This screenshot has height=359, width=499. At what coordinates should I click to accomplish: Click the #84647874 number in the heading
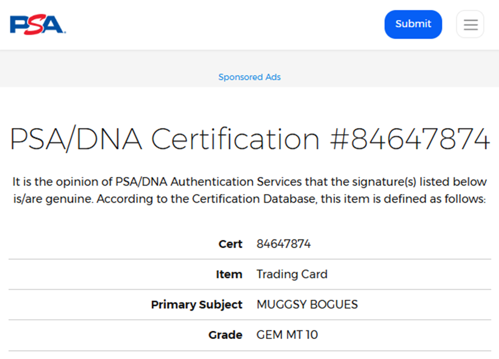point(410,139)
